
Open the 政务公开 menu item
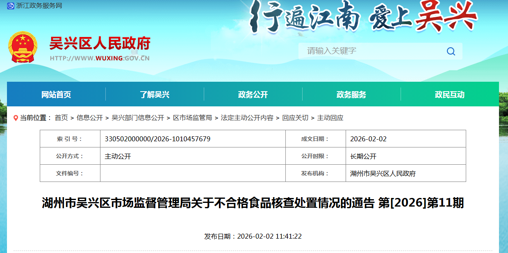[253, 94]
